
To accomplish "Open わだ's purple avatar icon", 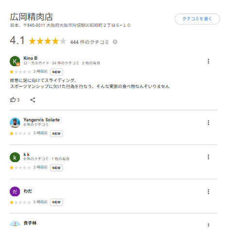I will (x=15, y=191).
